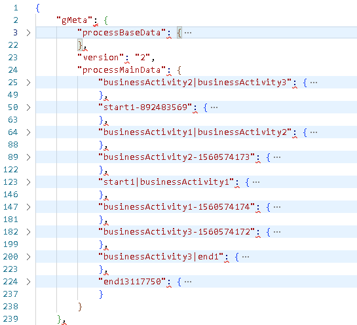The height and width of the screenshot is (325, 357).
Task: Click the "processMainData" key
Action: click(x=122, y=70)
